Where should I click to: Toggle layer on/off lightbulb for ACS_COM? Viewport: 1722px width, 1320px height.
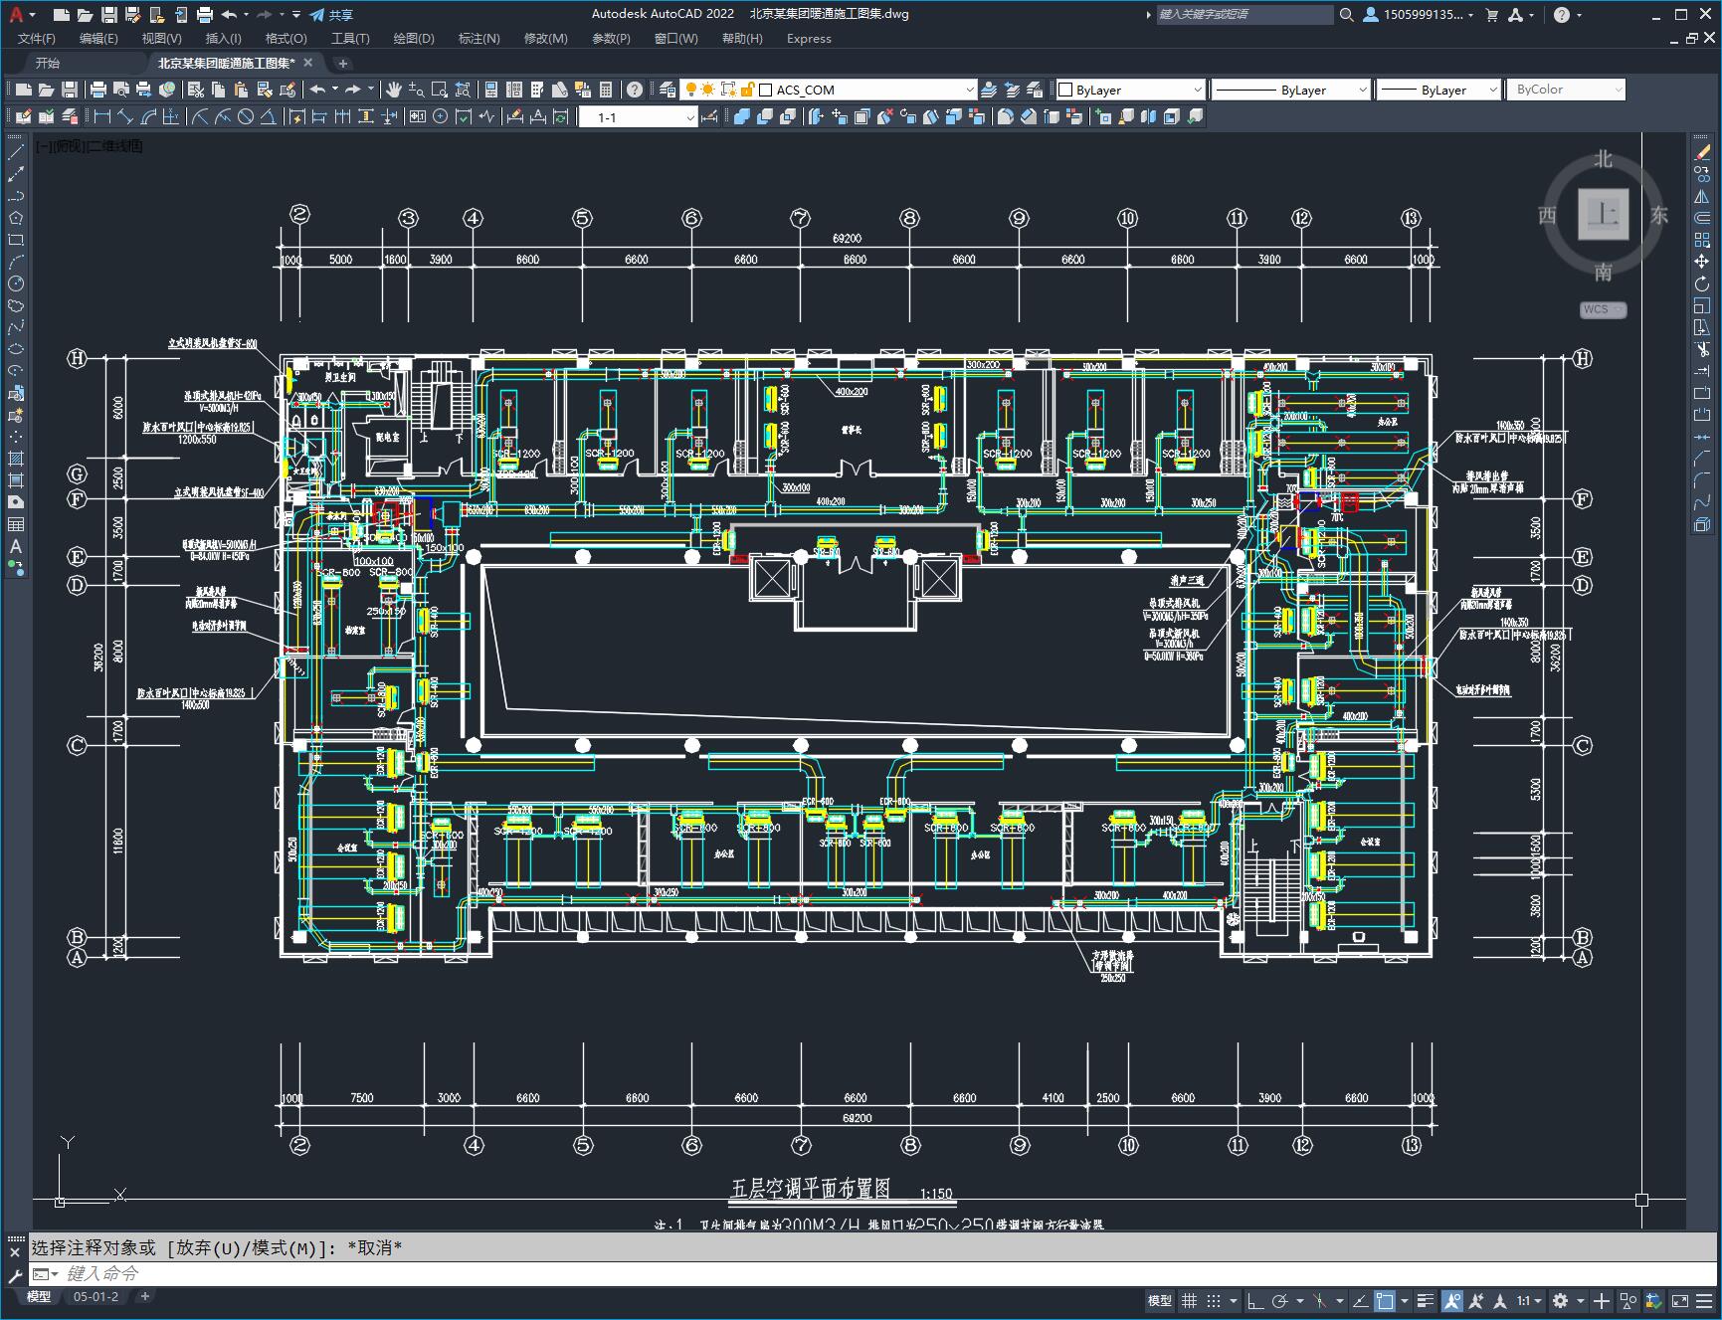point(691,90)
